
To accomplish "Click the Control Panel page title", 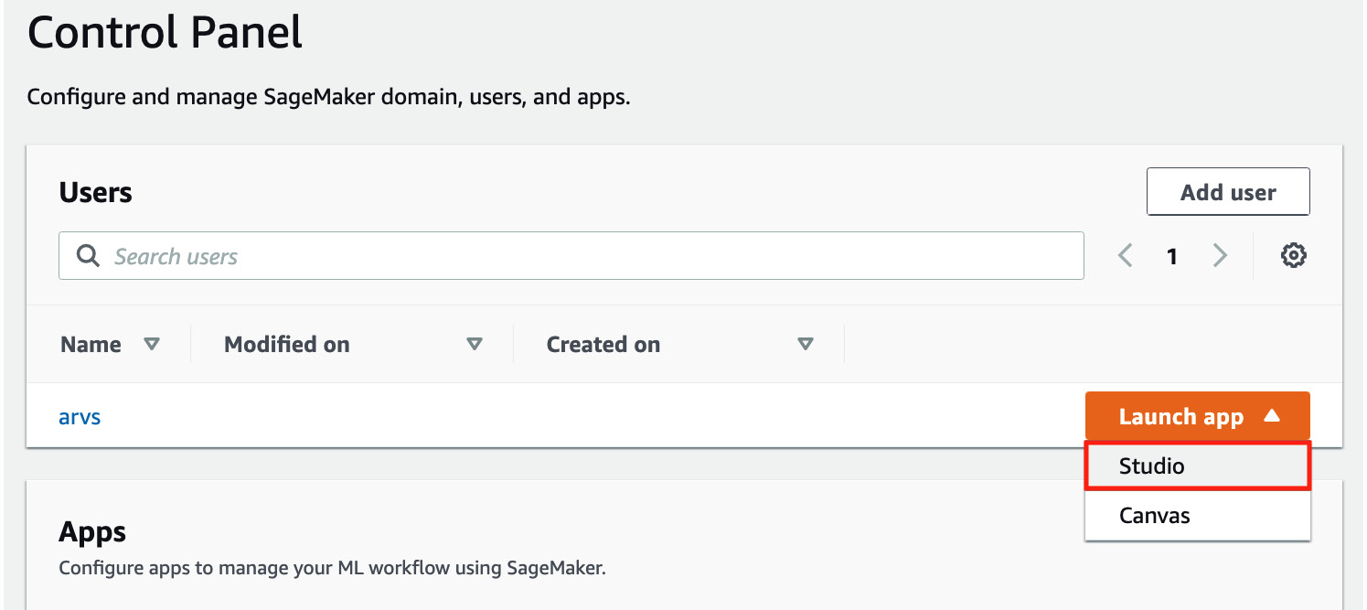I will [165, 34].
